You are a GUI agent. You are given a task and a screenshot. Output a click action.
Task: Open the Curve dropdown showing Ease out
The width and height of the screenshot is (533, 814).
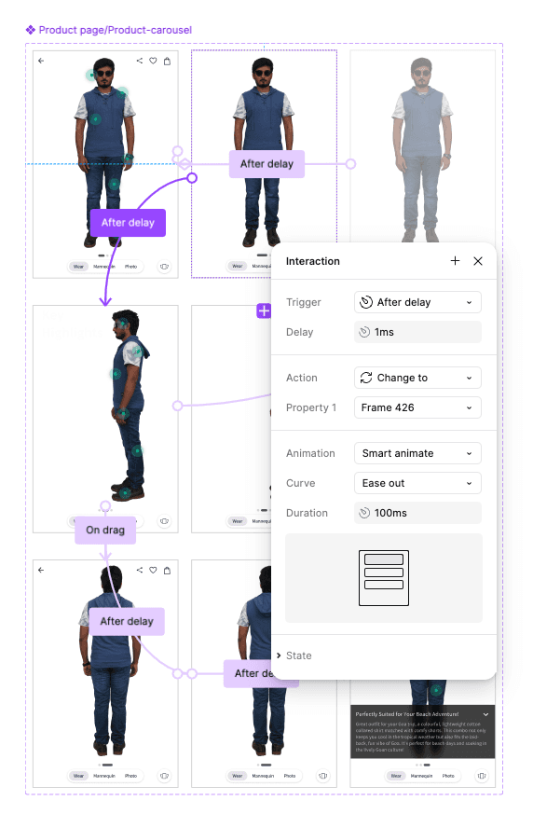[x=417, y=483]
